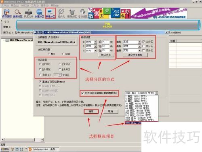
Task: Choose the 格式化 format icon
Action: coord(61,13)
